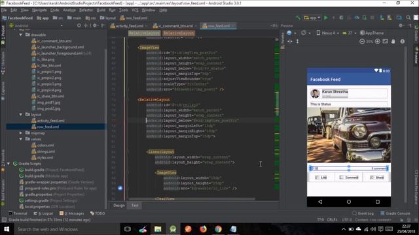Open Windows Start menu

pos(7,229)
